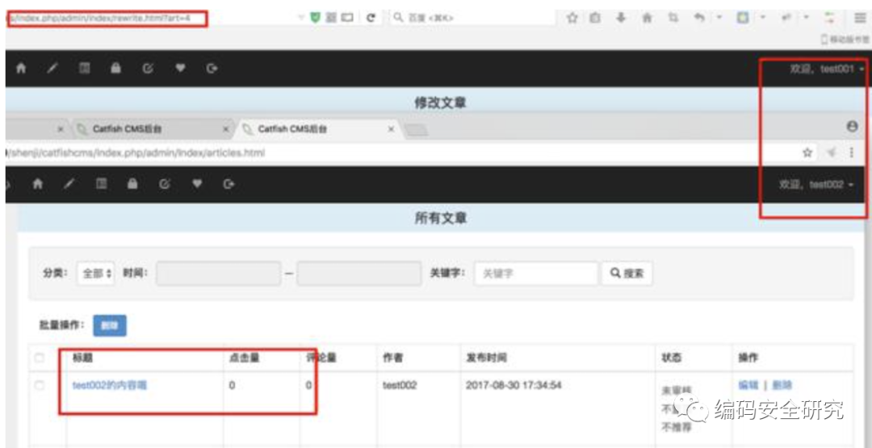Star the page in Chrome's address bar

coord(807,153)
